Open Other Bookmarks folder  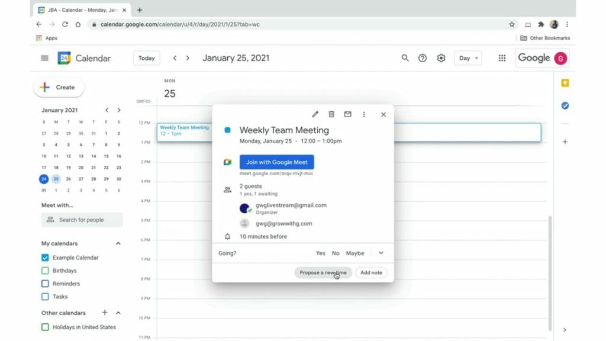545,38
